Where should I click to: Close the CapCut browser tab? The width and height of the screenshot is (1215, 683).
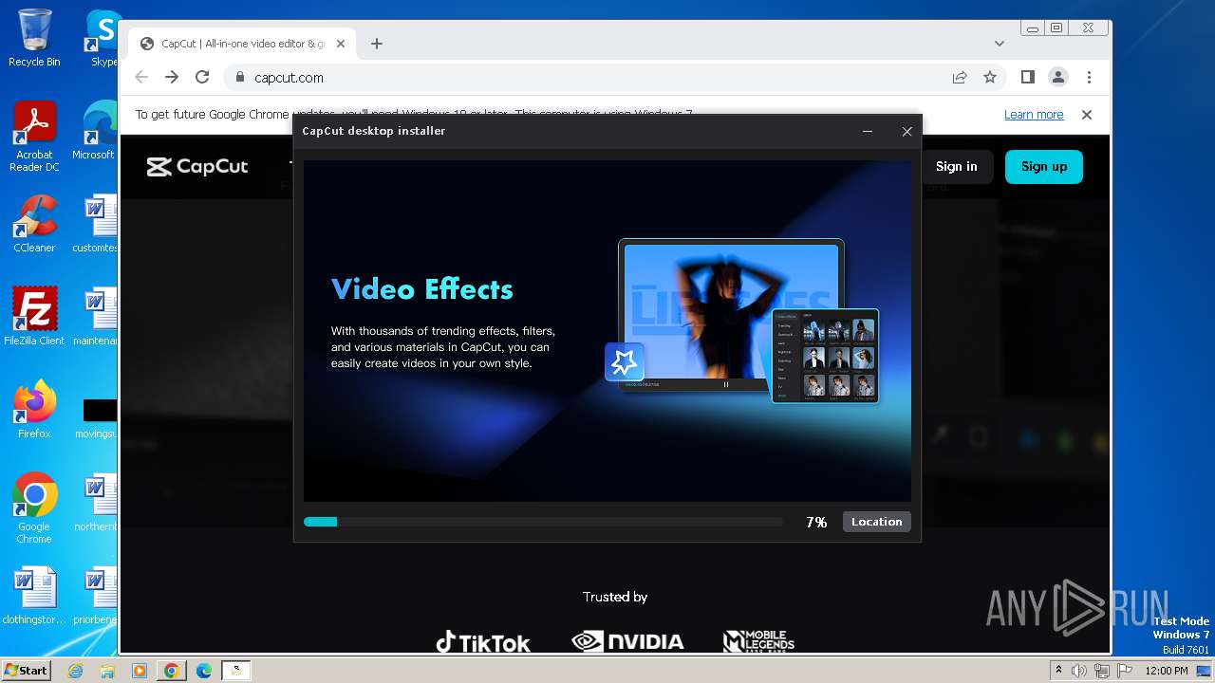tap(341, 44)
